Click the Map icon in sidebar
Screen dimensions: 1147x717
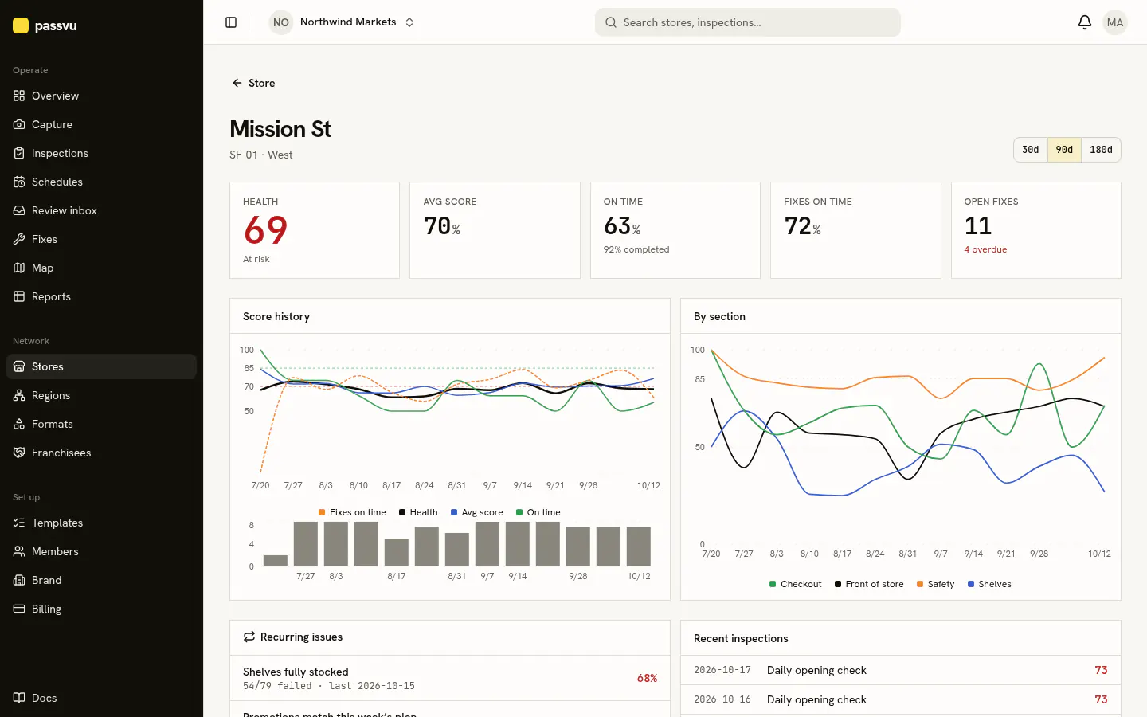point(19,268)
